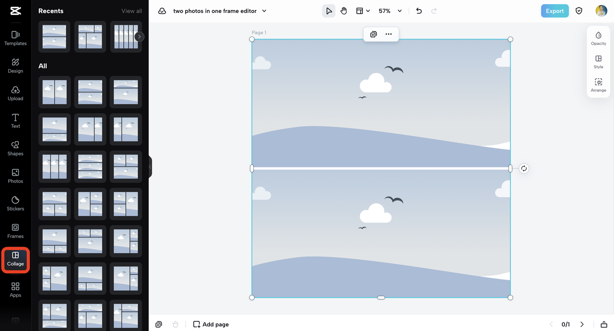Choose the narrow left wide right column layout
Viewport: 614px width, 331px height.
tap(126, 130)
